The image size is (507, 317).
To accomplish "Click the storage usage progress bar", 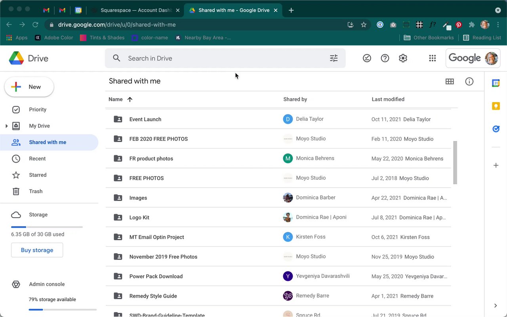I will [x=47, y=227].
